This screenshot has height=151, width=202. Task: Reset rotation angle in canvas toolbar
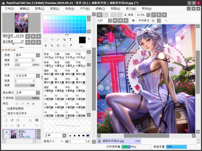[x=126, y=20]
